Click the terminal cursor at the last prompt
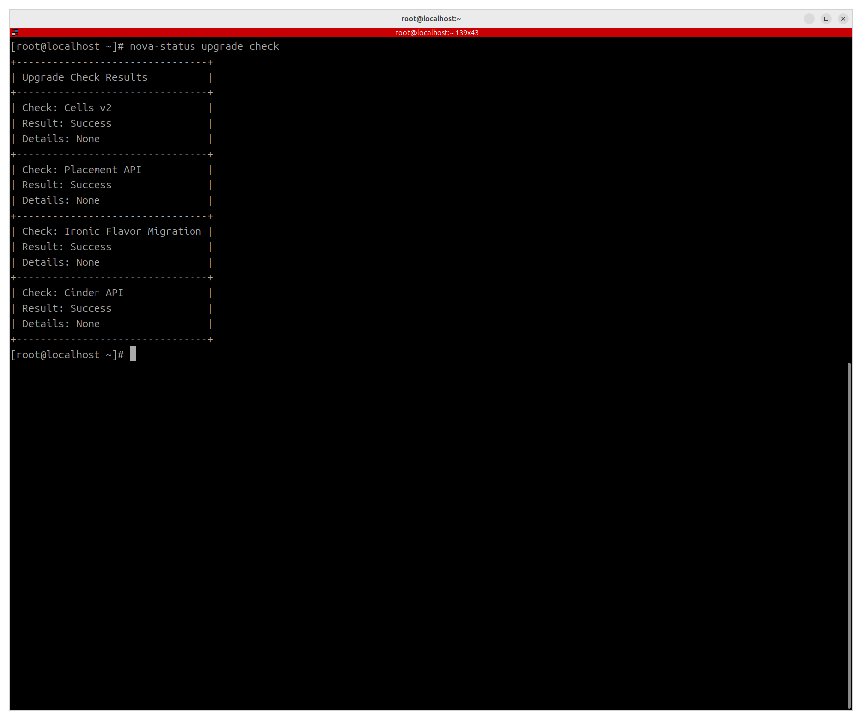The height and width of the screenshot is (720, 862). [133, 354]
